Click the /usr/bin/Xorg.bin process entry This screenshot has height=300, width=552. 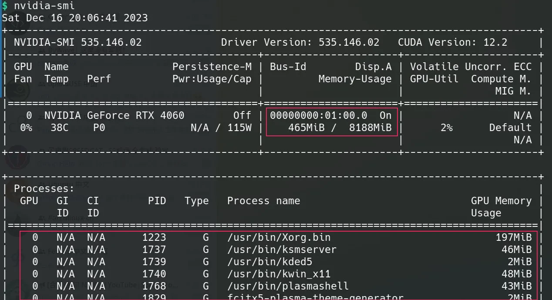279,237
